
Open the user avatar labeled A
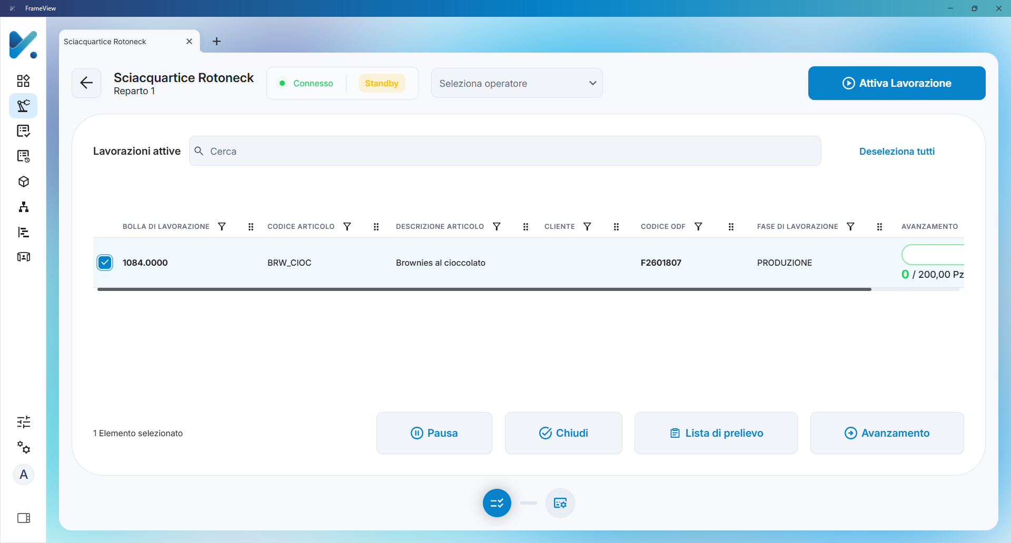click(24, 475)
